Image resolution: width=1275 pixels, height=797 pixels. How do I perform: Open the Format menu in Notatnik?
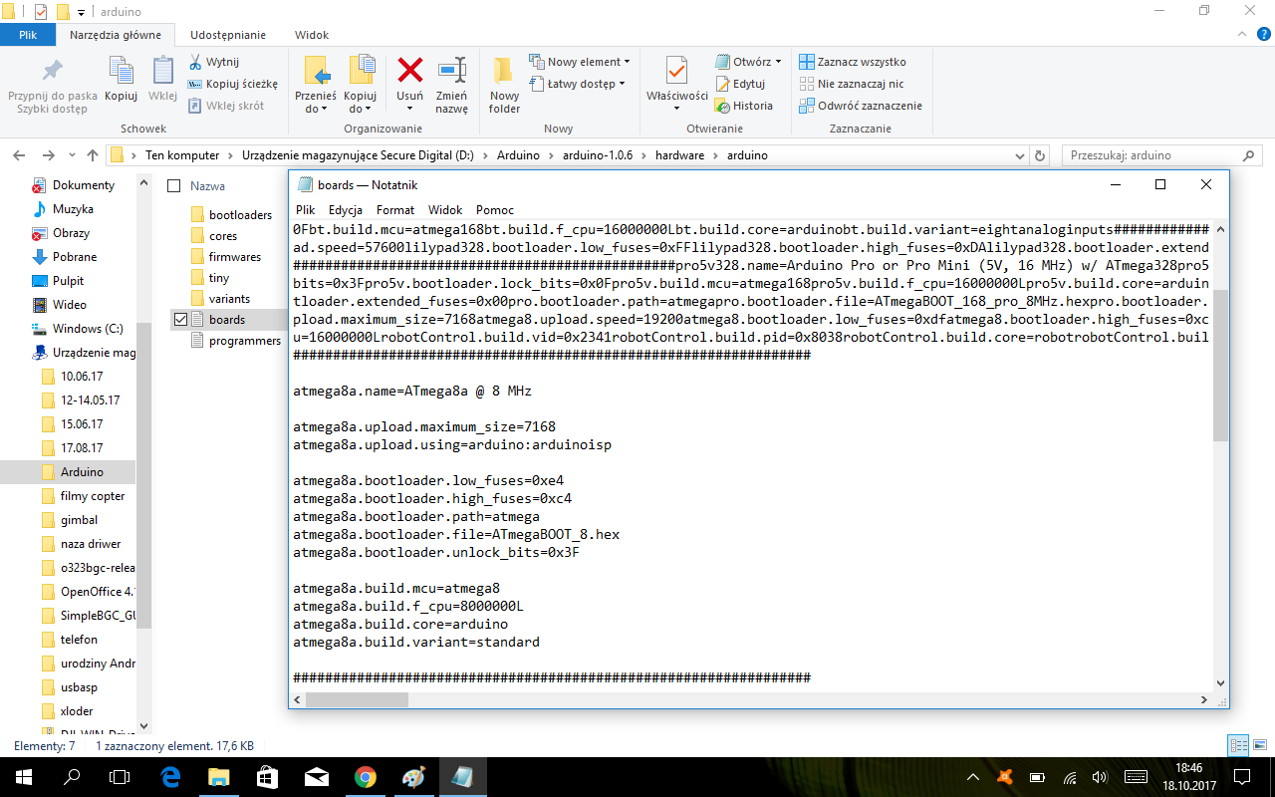(x=395, y=210)
